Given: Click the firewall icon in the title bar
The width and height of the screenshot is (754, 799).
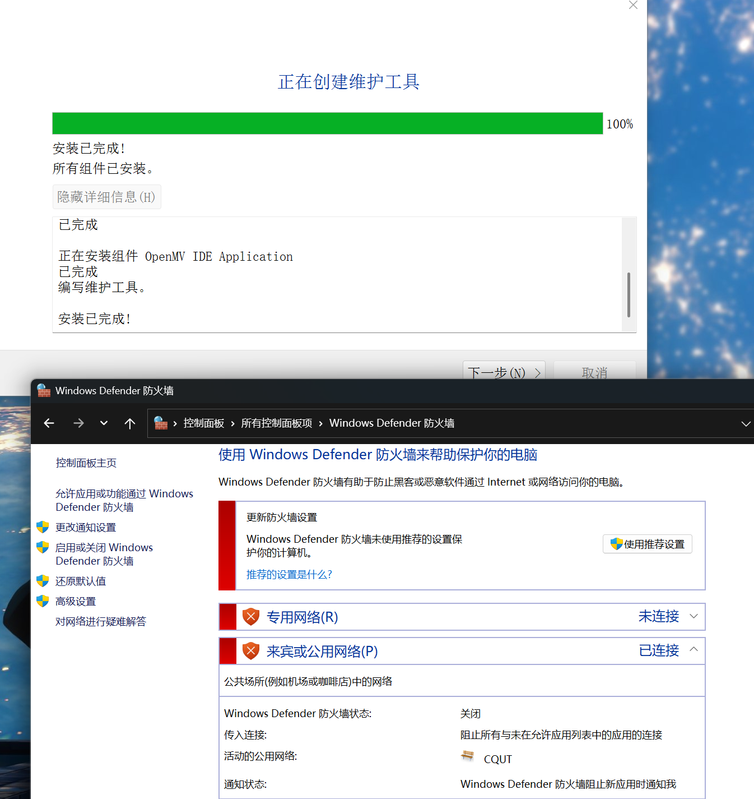Looking at the screenshot, I should [44, 391].
